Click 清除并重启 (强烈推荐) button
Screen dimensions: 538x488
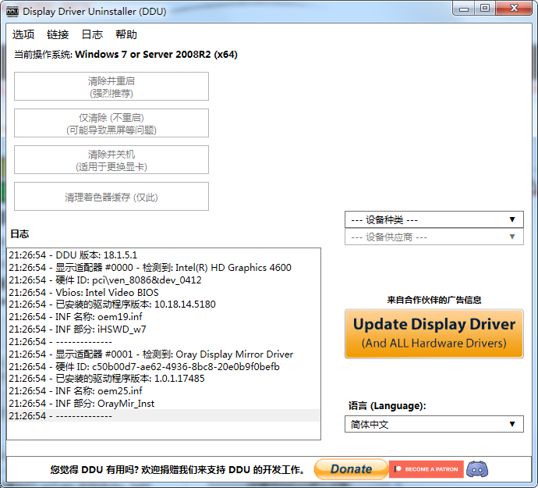pyautogui.click(x=111, y=86)
